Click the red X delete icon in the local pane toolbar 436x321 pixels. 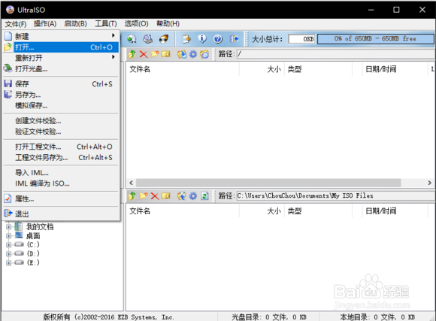(x=155, y=195)
